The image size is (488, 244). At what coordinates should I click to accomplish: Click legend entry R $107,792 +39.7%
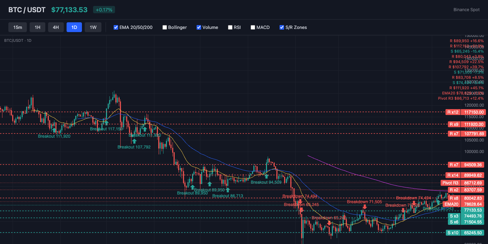coord(466,67)
